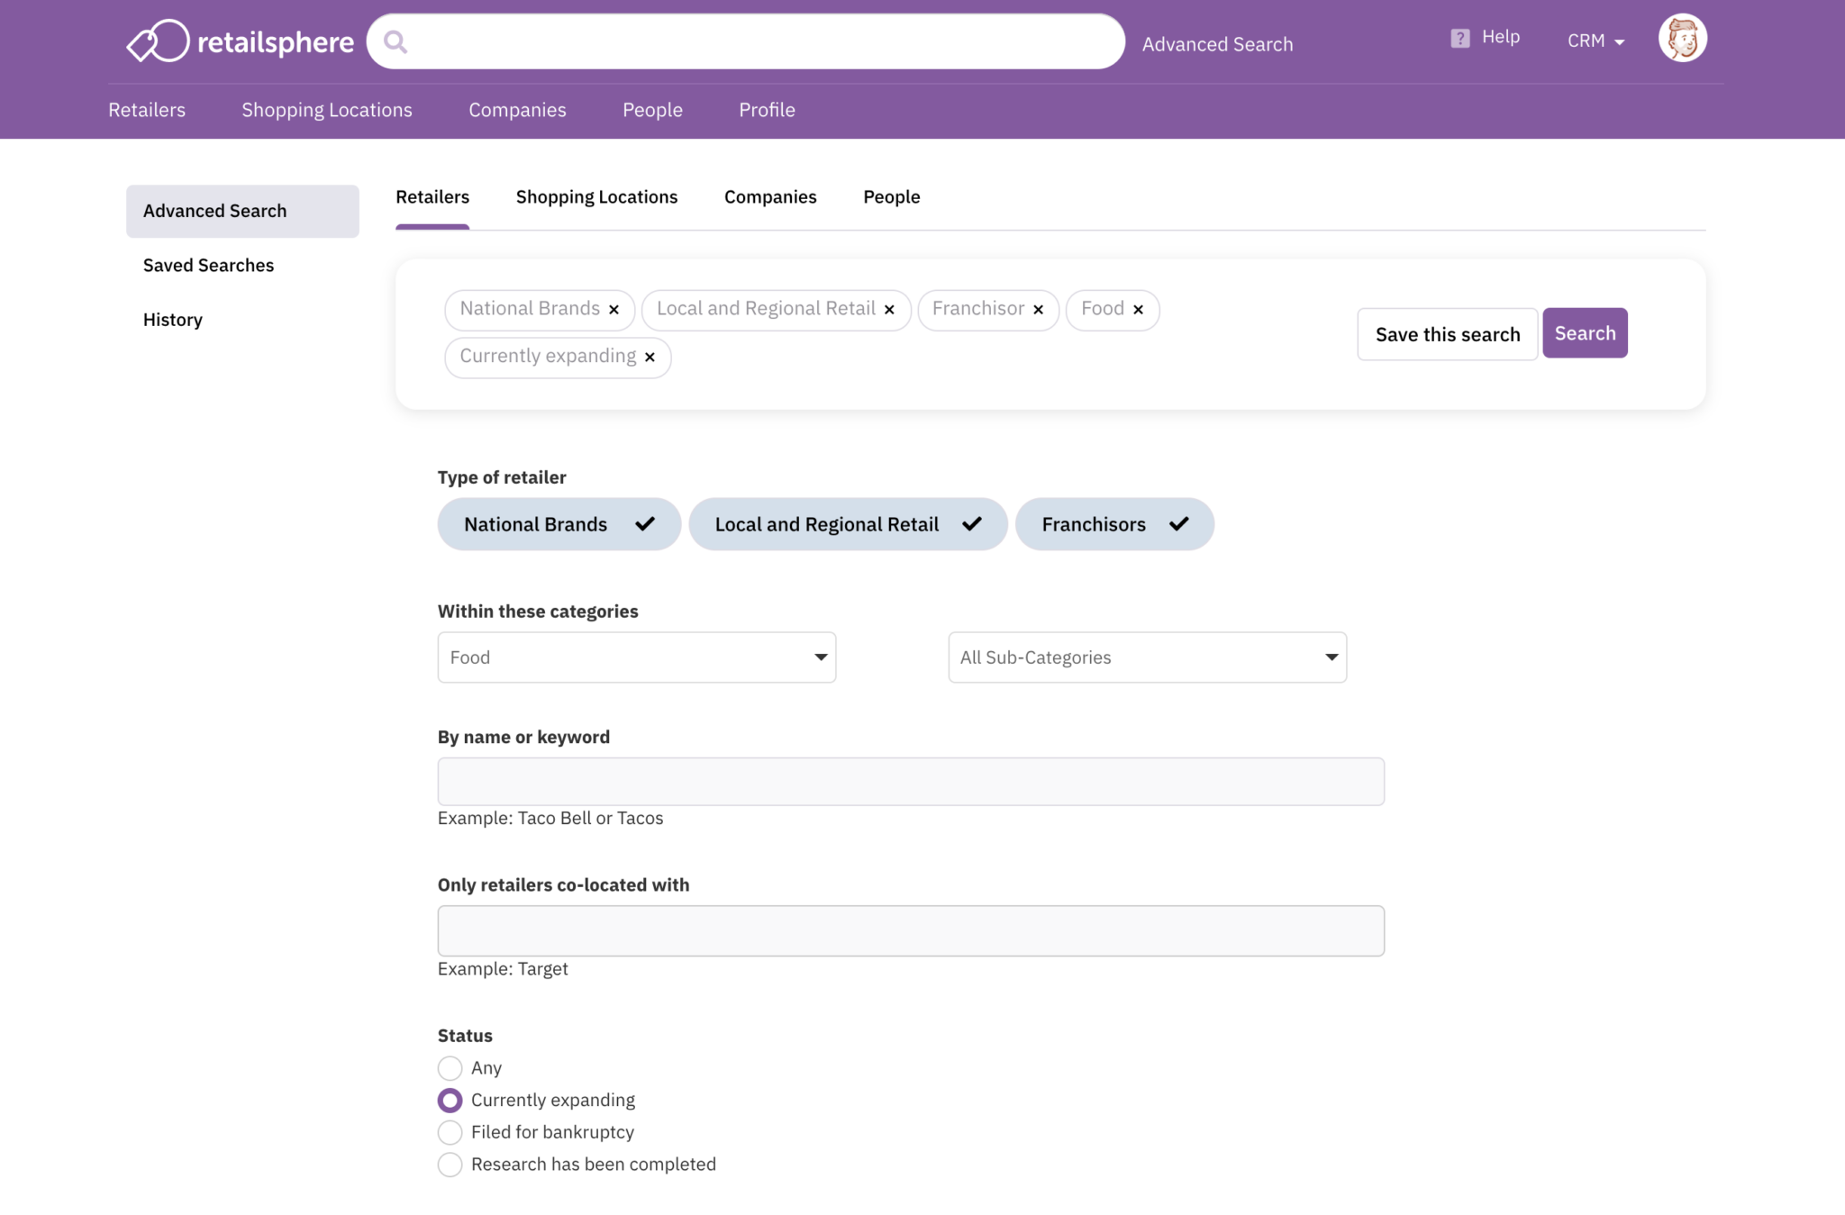Screen dimensions: 1845x1215
Task: Click the retailsphere logo icon
Action: 158,41
